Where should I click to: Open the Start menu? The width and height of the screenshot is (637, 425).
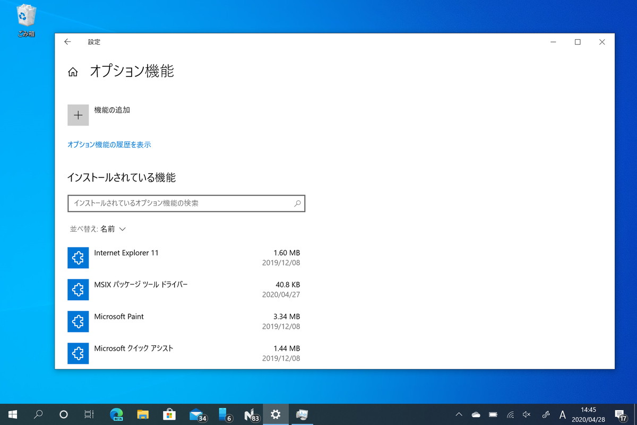[x=12, y=414]
